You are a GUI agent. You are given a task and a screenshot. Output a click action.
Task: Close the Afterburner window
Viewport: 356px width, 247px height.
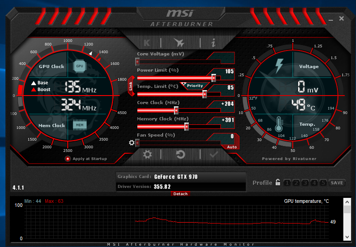pos(342,18)
